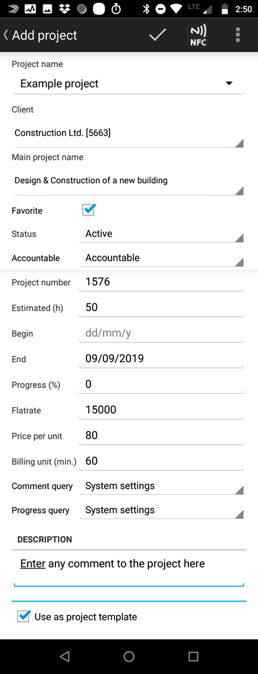Focus the Description comment text box
The height and width of the screenshot is (674, 258).
click(x=129, y=569)
